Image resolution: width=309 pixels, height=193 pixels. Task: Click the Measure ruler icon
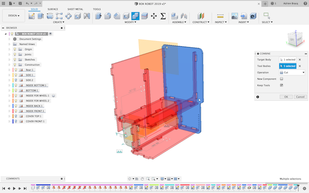click(220, 16)
